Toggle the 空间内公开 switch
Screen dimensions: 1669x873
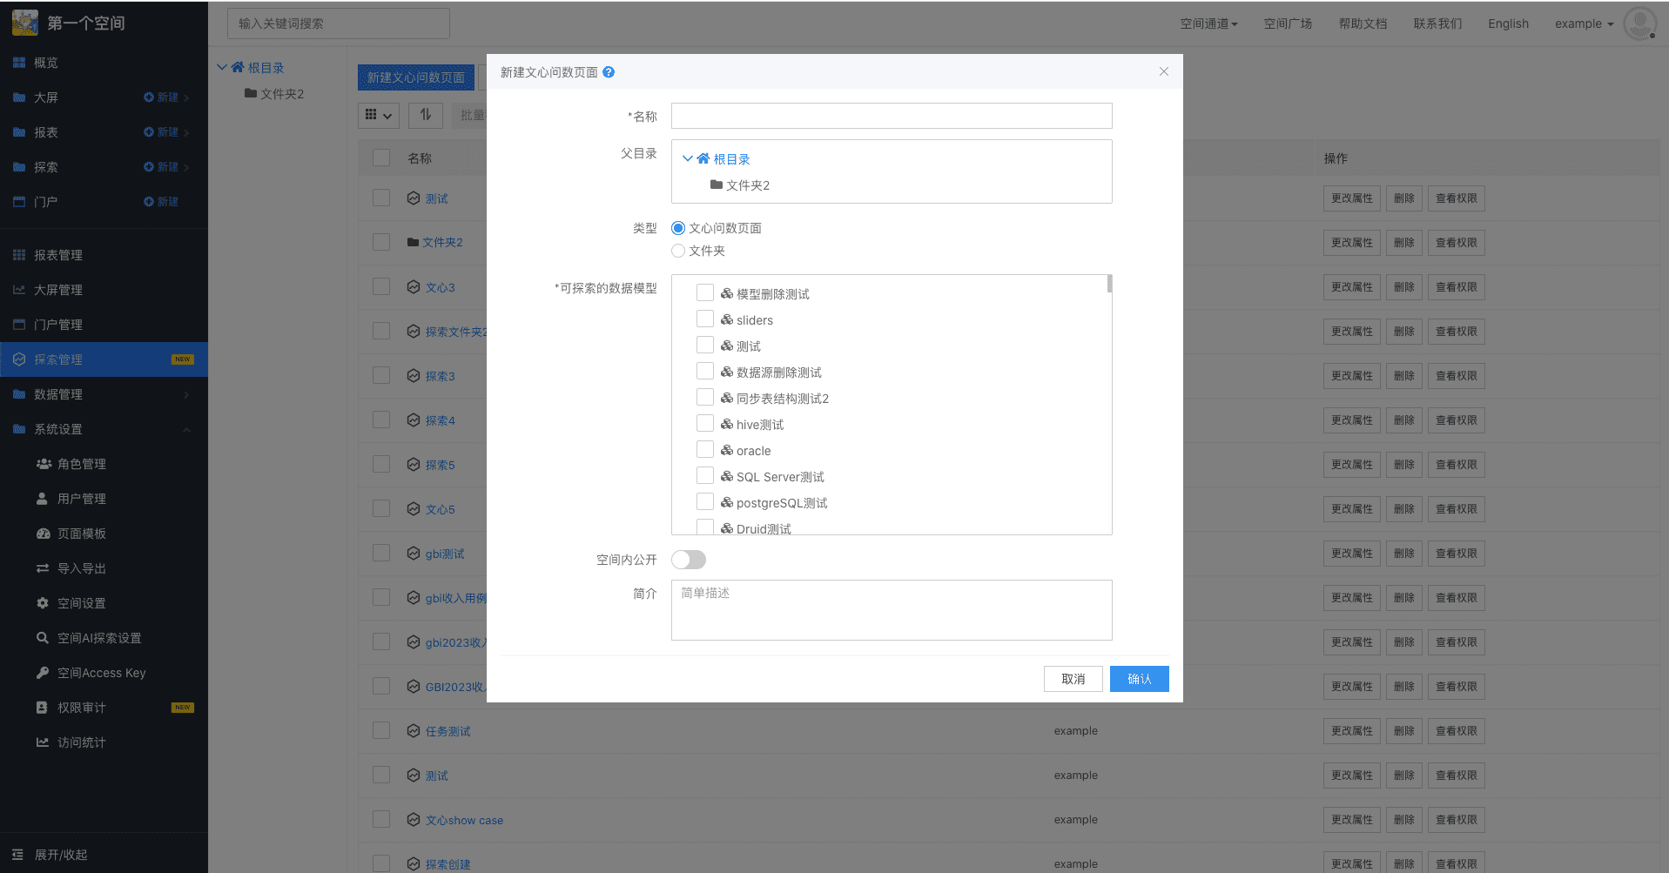tap(689, 560)
